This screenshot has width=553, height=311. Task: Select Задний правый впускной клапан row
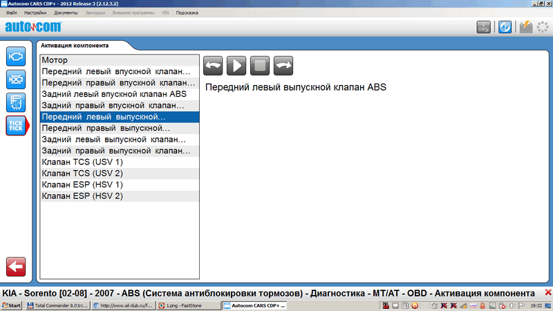click(120, 106)
